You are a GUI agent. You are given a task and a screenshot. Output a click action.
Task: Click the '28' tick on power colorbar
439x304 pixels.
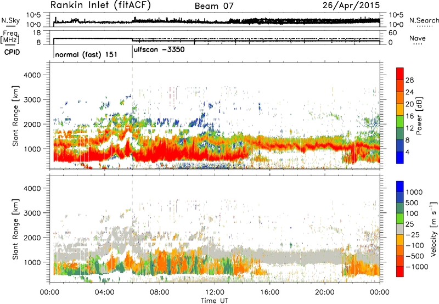(409, 80)
